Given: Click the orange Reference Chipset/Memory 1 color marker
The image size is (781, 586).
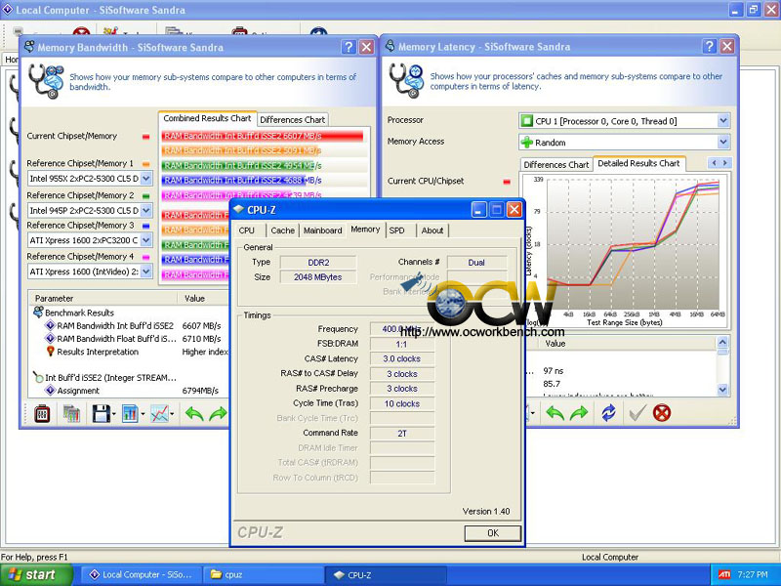Looking at the screenshot, I should click(x=145, y=164).
